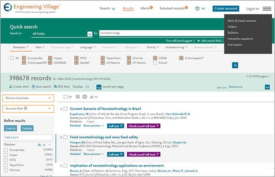Screen dimensions: 275x177
Task: Click the print results icon
Action: [x=85, y=96]
